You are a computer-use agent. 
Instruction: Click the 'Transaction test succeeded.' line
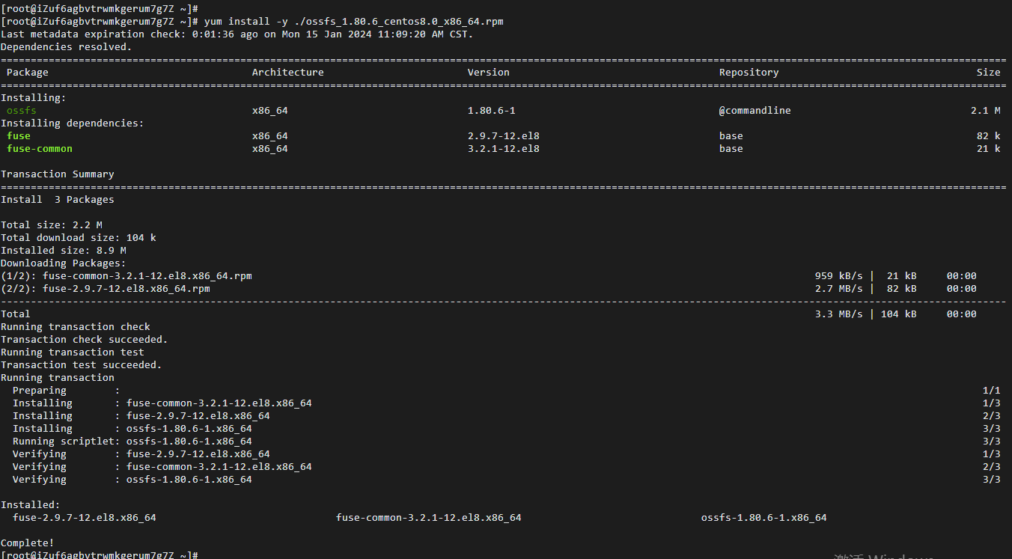coord(82,364)
